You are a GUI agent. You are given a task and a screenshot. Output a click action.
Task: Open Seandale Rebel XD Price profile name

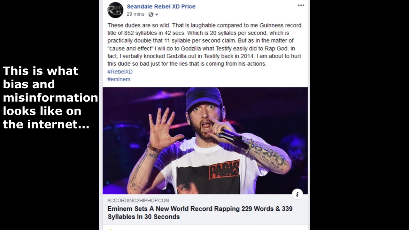[161, 6]
